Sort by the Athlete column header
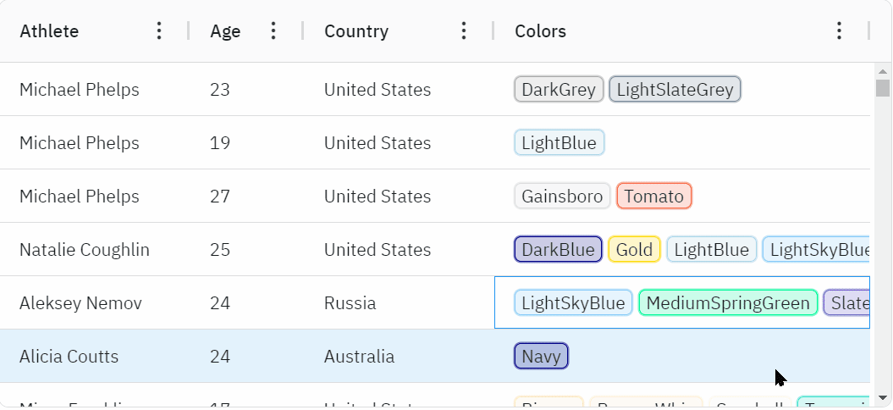The height and width of the screenshot is (410, 893). pyautogui.click(x=50, y=30)
